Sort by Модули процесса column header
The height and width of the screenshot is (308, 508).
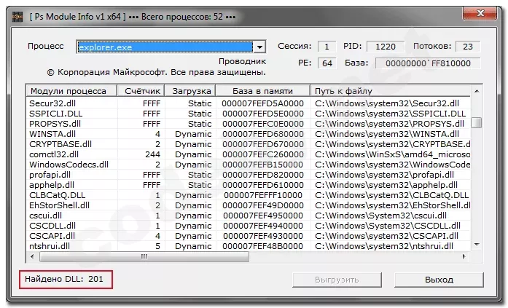pos(71,91)
